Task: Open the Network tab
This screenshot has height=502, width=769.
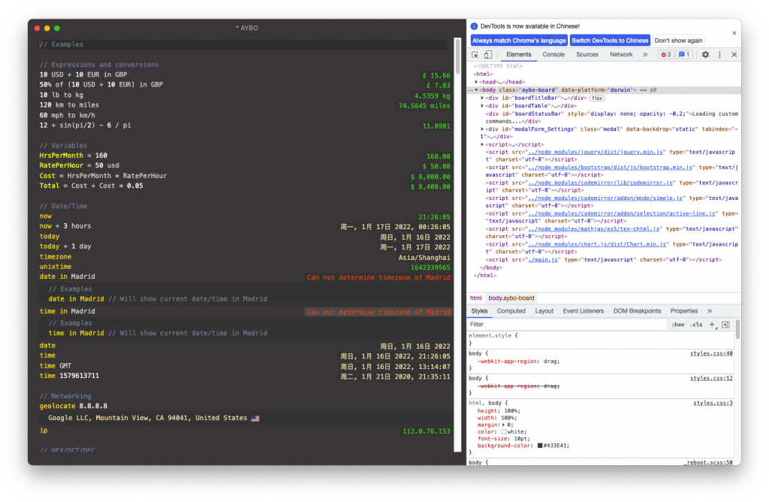Action: [x=621, y=55]
